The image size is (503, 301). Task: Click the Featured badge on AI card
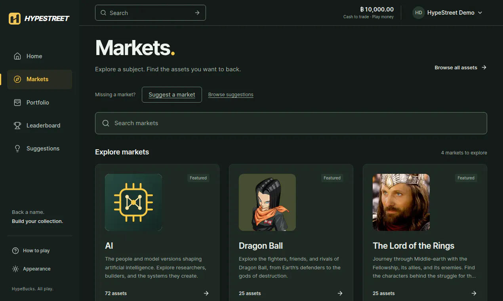pyautogui.click(x=198, y=178)
